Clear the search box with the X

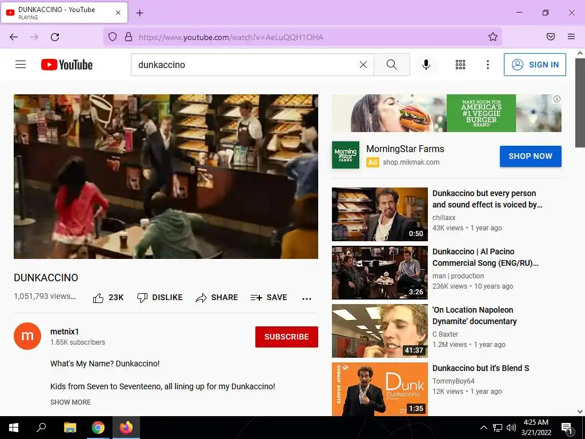click(x=363, y=65)
